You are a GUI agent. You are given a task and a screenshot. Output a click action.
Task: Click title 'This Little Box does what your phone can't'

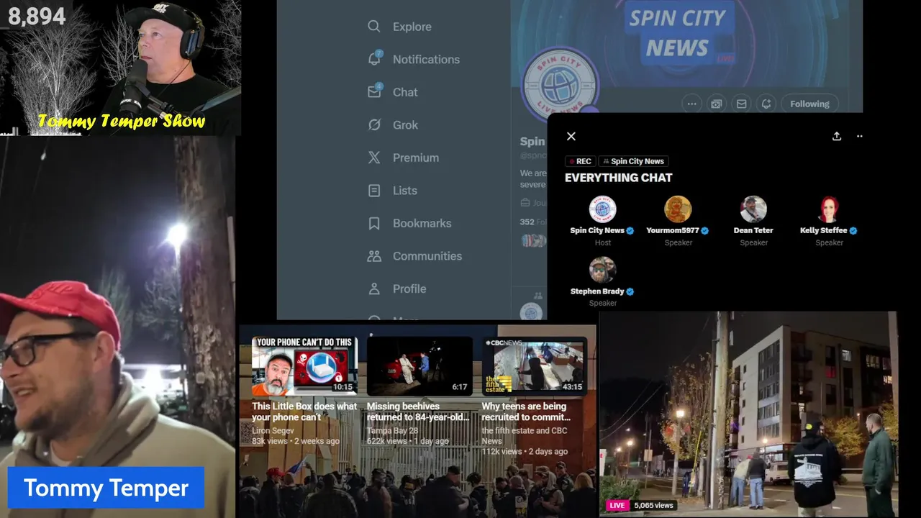pos(304,412)
